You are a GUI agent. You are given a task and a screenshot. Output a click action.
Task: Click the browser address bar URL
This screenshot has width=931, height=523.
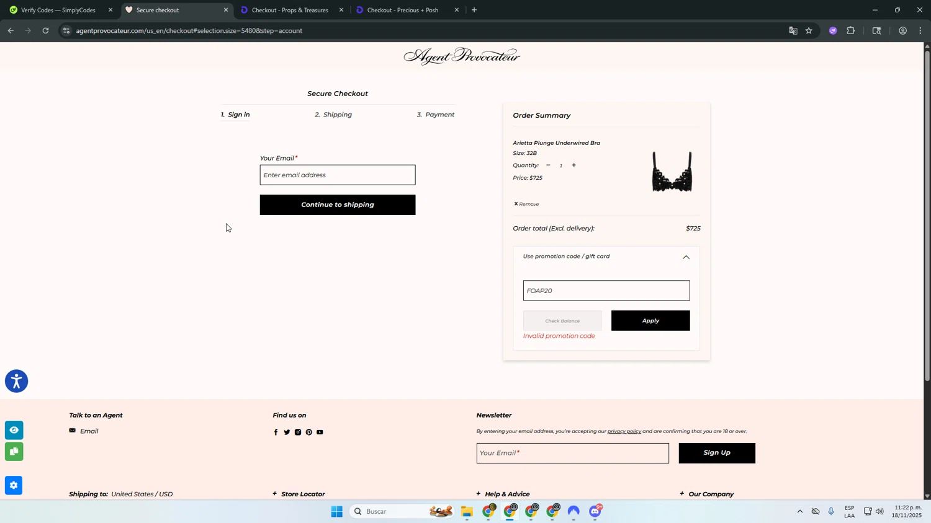(189, 30)
